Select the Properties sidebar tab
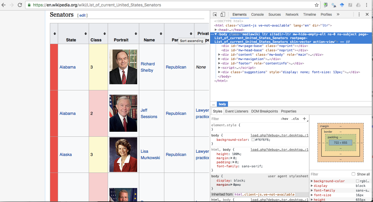The image size is (373, 202). (289, 111)
